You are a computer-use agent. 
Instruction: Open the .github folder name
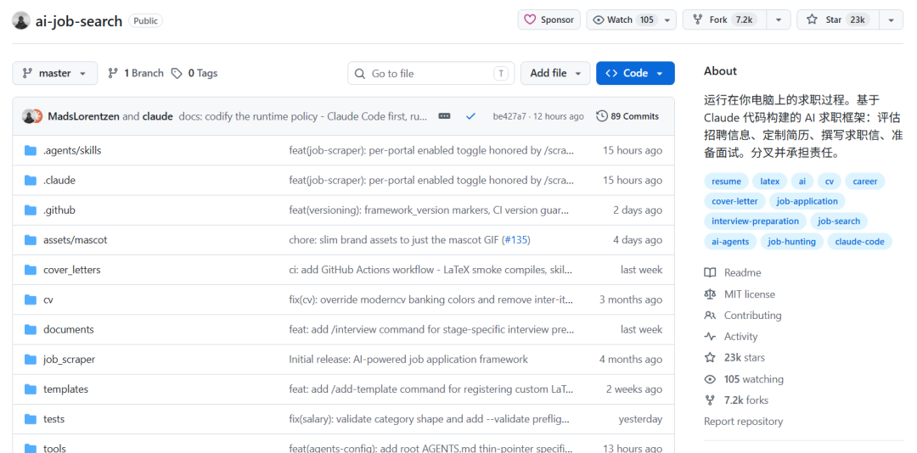[59, 210]
